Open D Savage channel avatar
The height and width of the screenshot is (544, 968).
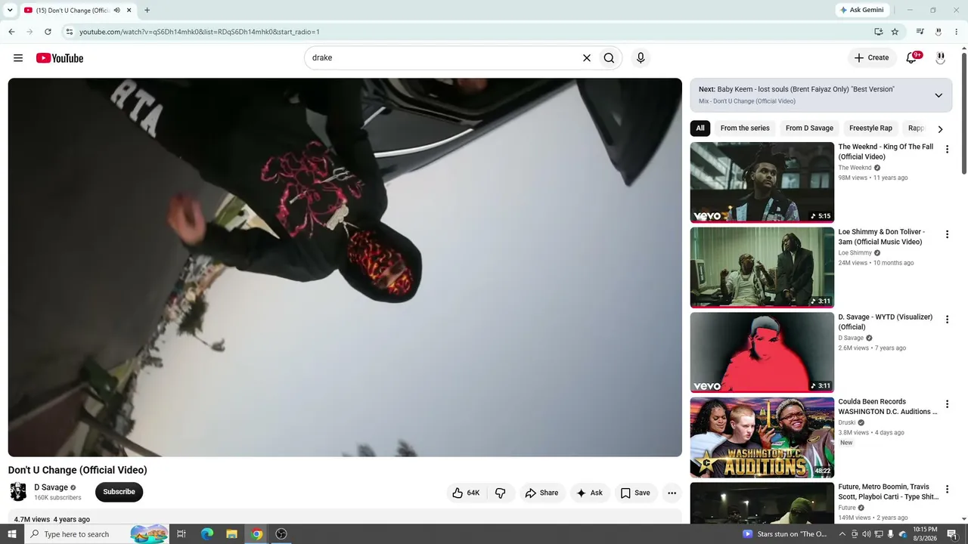tap(18, 492)
